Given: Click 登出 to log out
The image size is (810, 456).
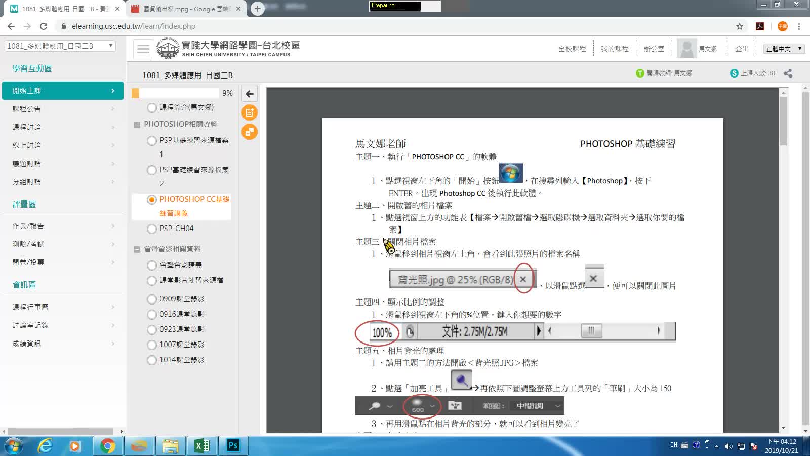Looking at the screenshot, I should (x=742, y=49).
